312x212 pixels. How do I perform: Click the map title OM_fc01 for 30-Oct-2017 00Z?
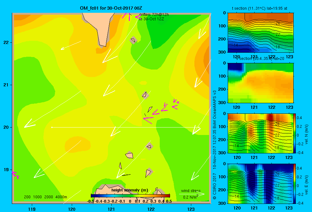(111, 8)
